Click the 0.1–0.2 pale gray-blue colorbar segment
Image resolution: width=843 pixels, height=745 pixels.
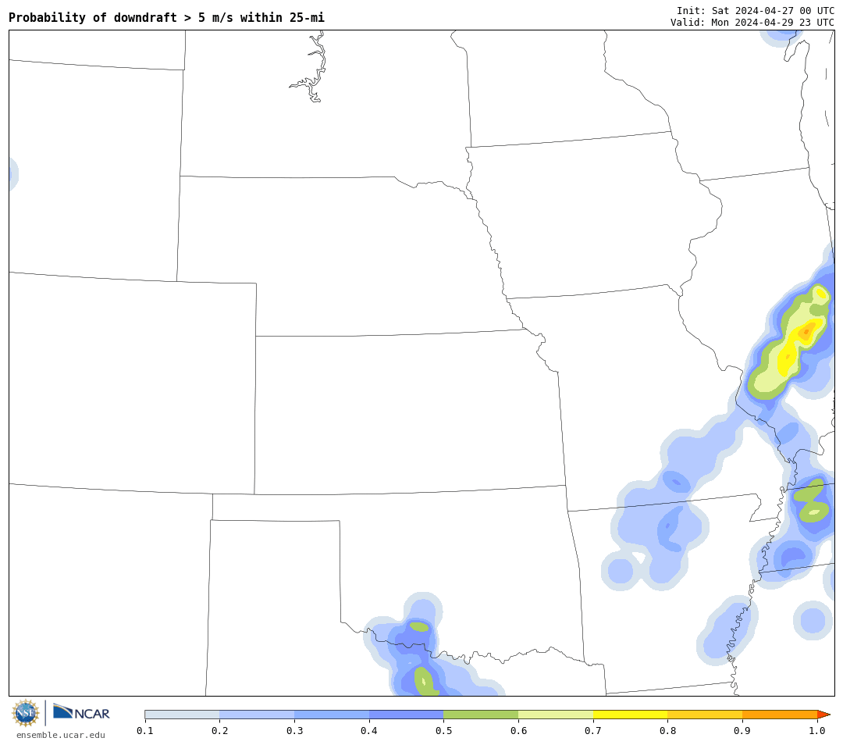pyautogui.click(x=182, y=715)
